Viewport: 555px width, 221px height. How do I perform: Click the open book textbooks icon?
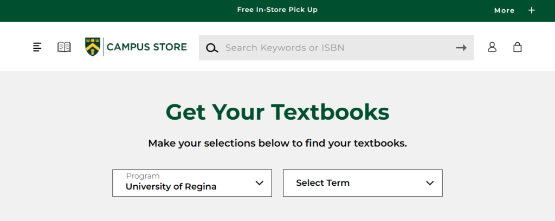pos(64,47)
